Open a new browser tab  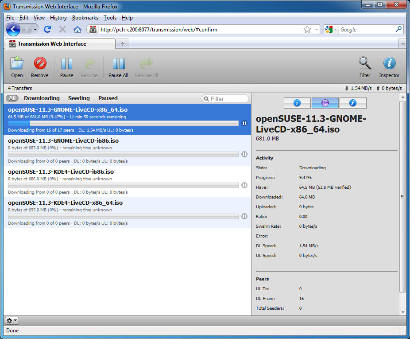(123, 44)
